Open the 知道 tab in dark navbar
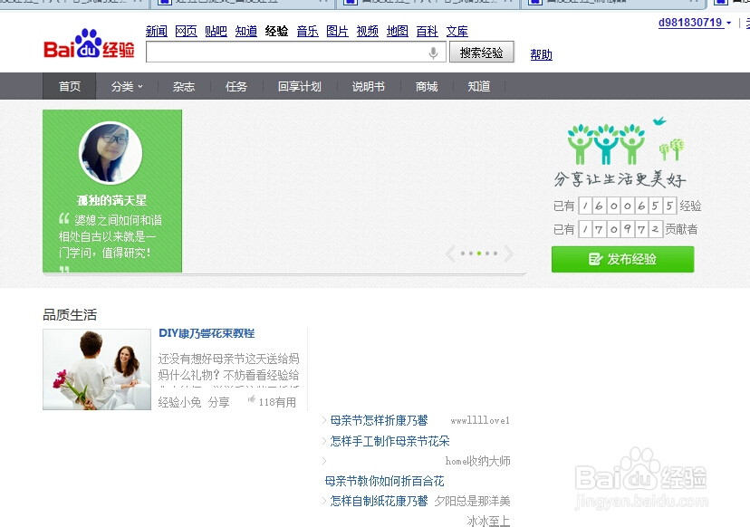The height and width of the screenshot is (527, 750). (x=479, y=87)
